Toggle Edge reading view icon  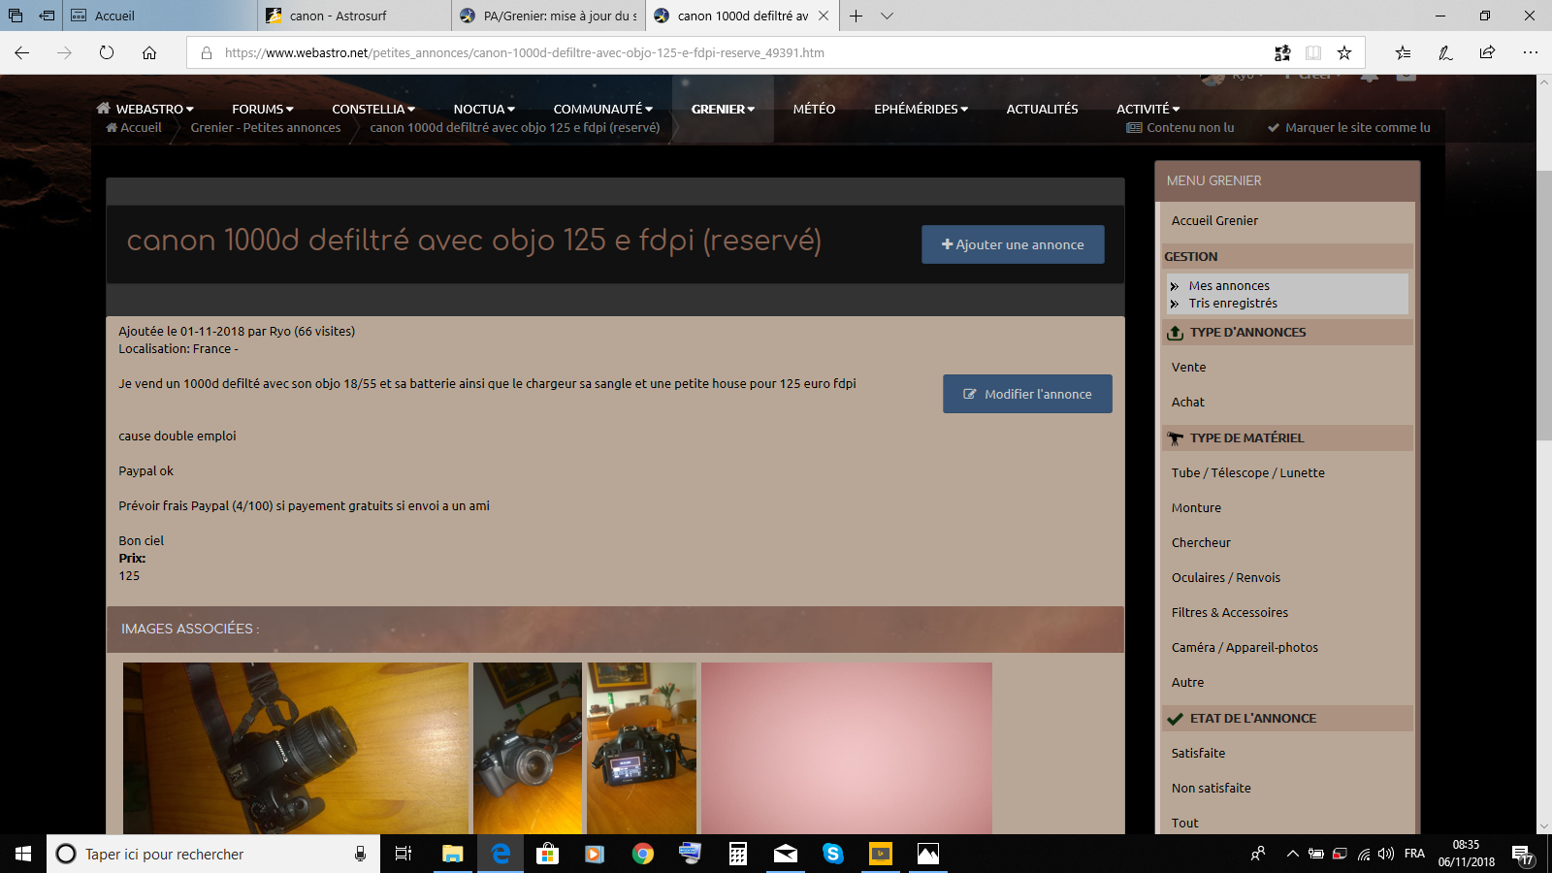[1313, 53]
